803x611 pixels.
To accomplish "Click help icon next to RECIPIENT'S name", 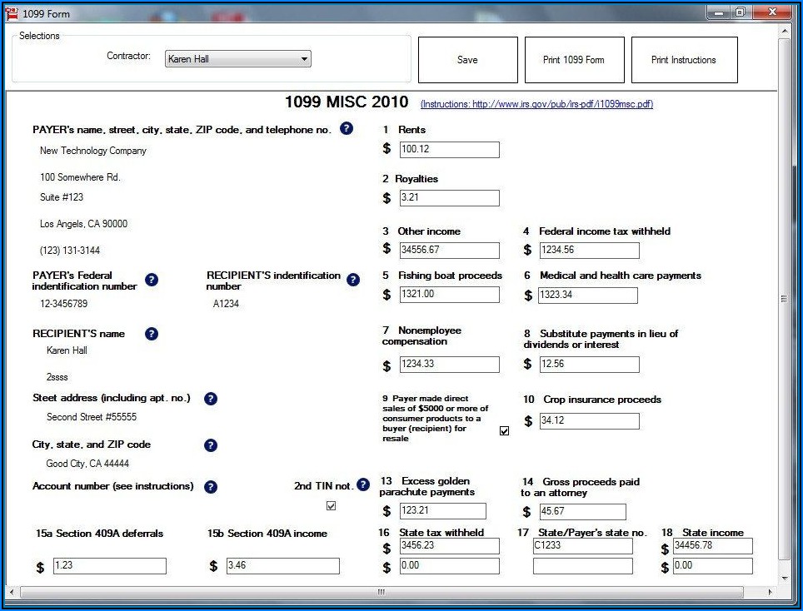I will [152, 334].
